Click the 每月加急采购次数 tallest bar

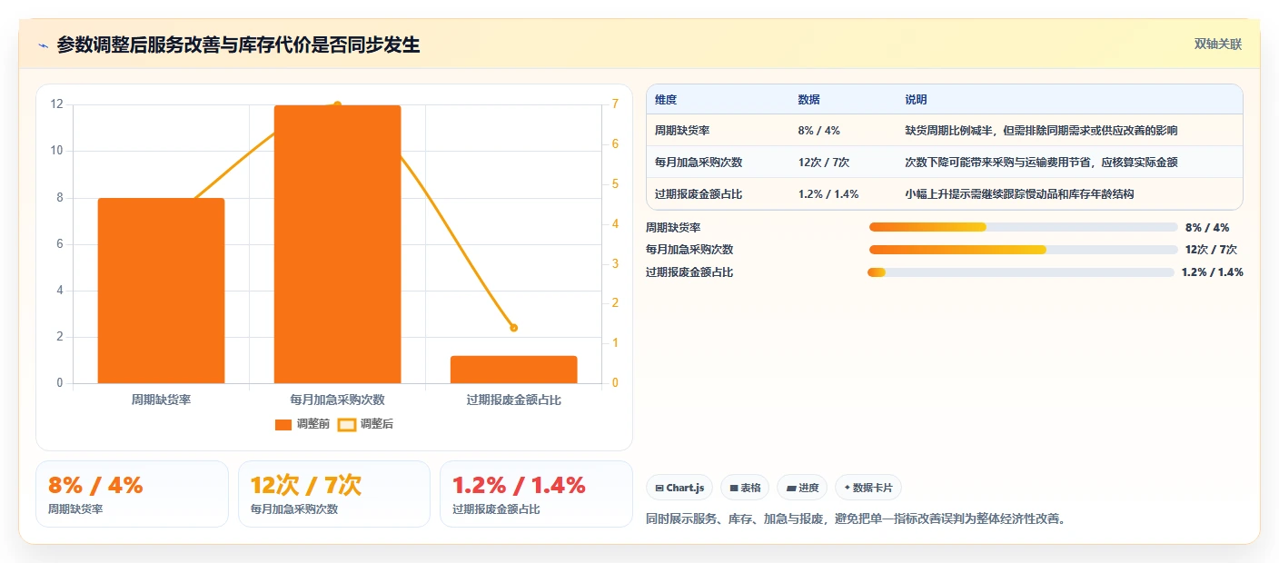point(337,244)
